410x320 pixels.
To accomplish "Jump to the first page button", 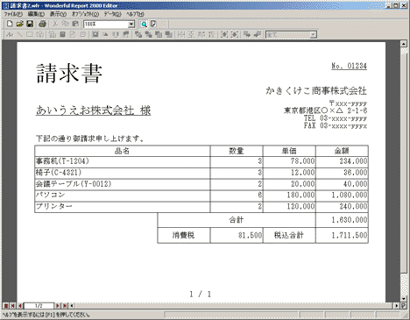I will [12, 306].
